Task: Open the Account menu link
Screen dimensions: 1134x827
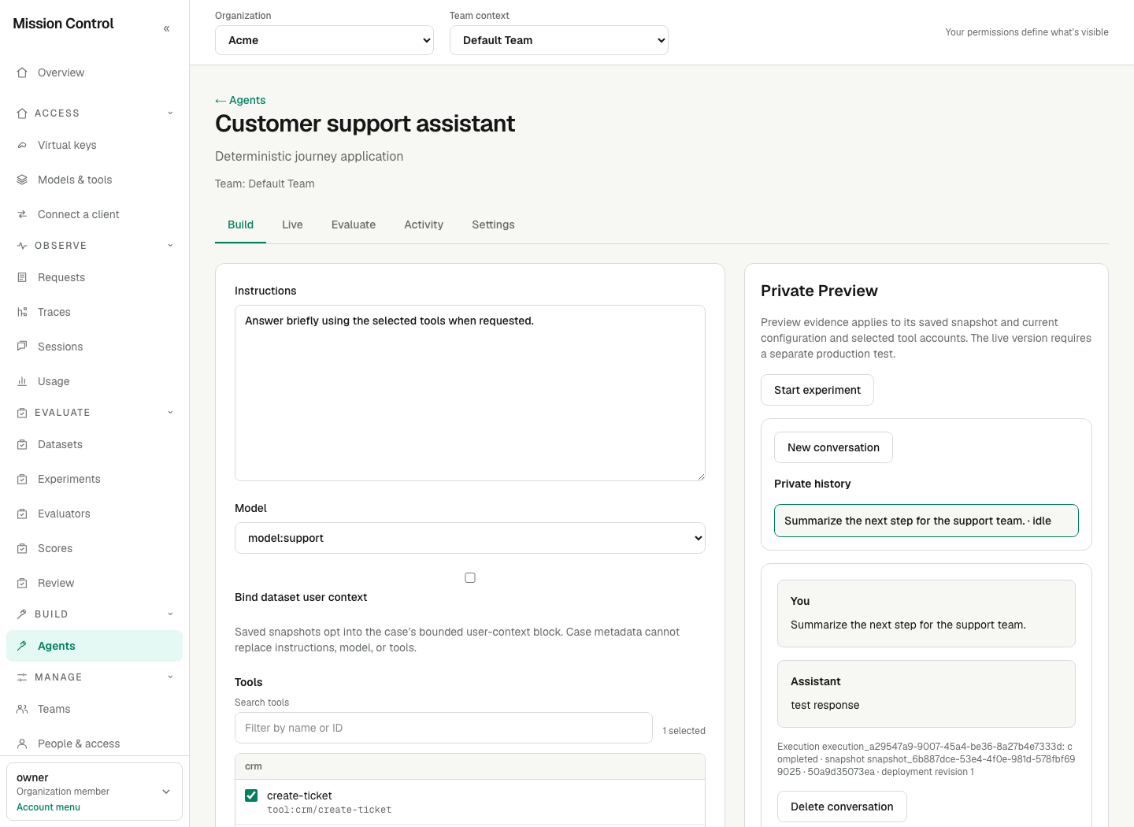Action: 48,807
